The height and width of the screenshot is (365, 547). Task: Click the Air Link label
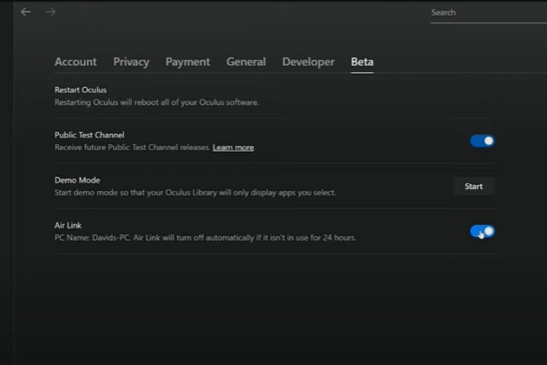click(x=68, y=226)
